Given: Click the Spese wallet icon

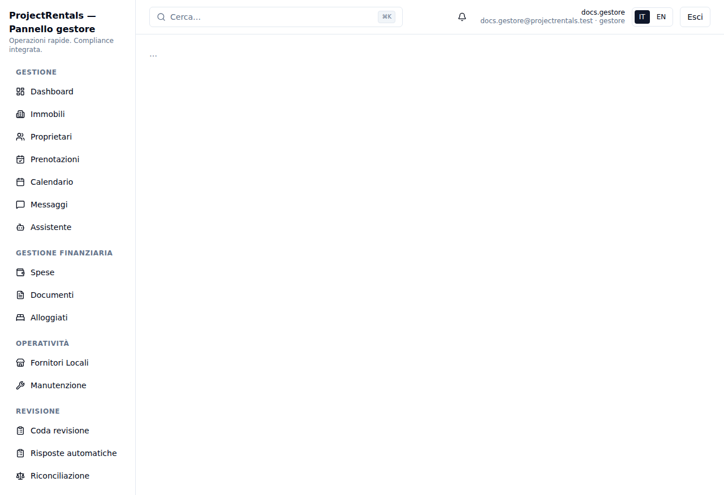Looking at the screenshot, I should 20,272.
